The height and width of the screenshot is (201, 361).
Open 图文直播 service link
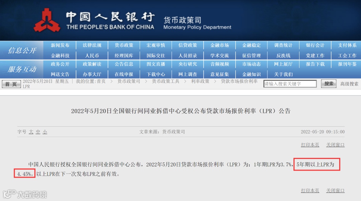(x=156, y=64)
